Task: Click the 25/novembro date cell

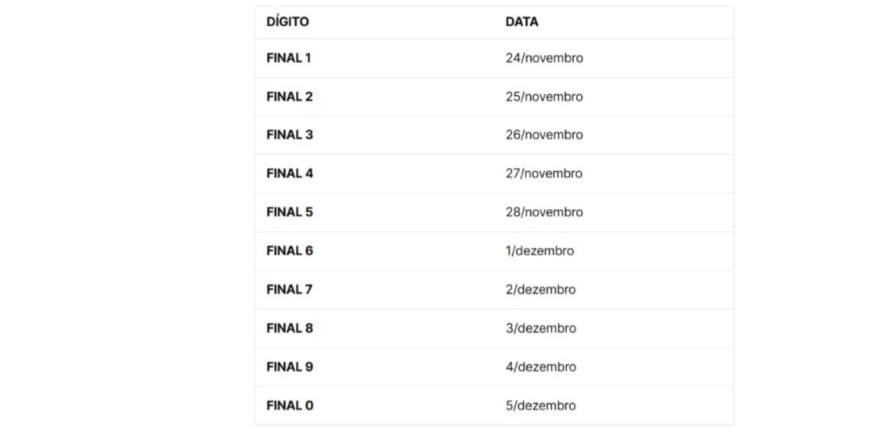Action: (x=544, y=97)
